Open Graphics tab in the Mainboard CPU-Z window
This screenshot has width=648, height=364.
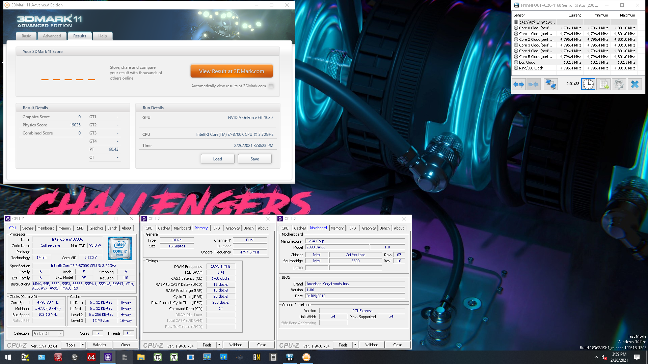[x=369, y=228]
